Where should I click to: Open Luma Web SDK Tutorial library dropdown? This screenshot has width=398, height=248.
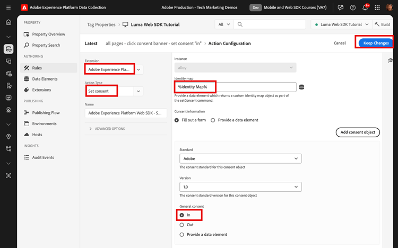pos(341,24)
